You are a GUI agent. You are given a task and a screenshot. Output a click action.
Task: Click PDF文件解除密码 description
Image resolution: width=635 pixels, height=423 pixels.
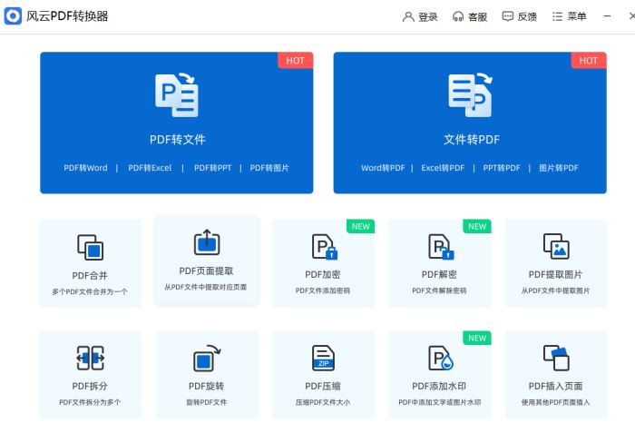(x=439, y=290)
